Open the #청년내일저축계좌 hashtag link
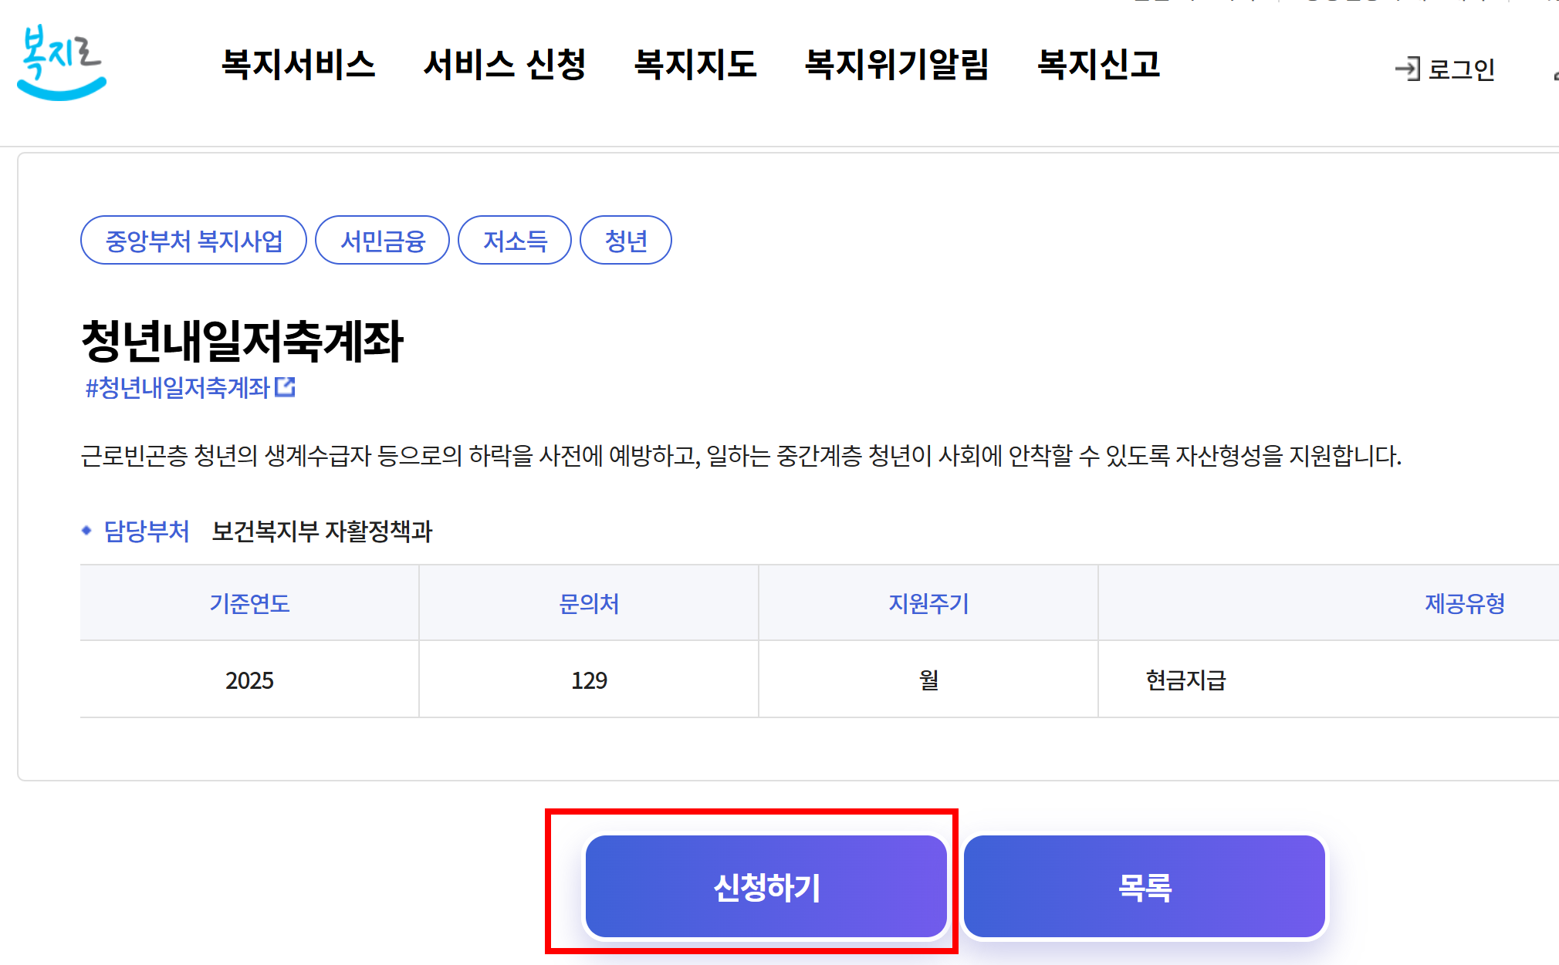This screenshot has height=965, width=1559. [179, 388]
